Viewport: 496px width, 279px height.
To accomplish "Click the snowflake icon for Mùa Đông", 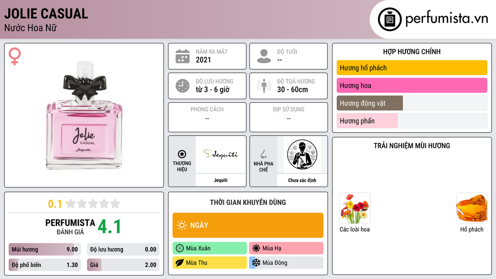I will pos(256,263).
